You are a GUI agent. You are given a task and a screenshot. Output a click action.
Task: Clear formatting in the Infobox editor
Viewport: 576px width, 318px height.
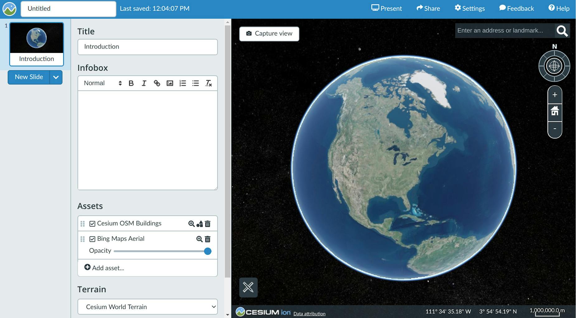pos(208,83)
